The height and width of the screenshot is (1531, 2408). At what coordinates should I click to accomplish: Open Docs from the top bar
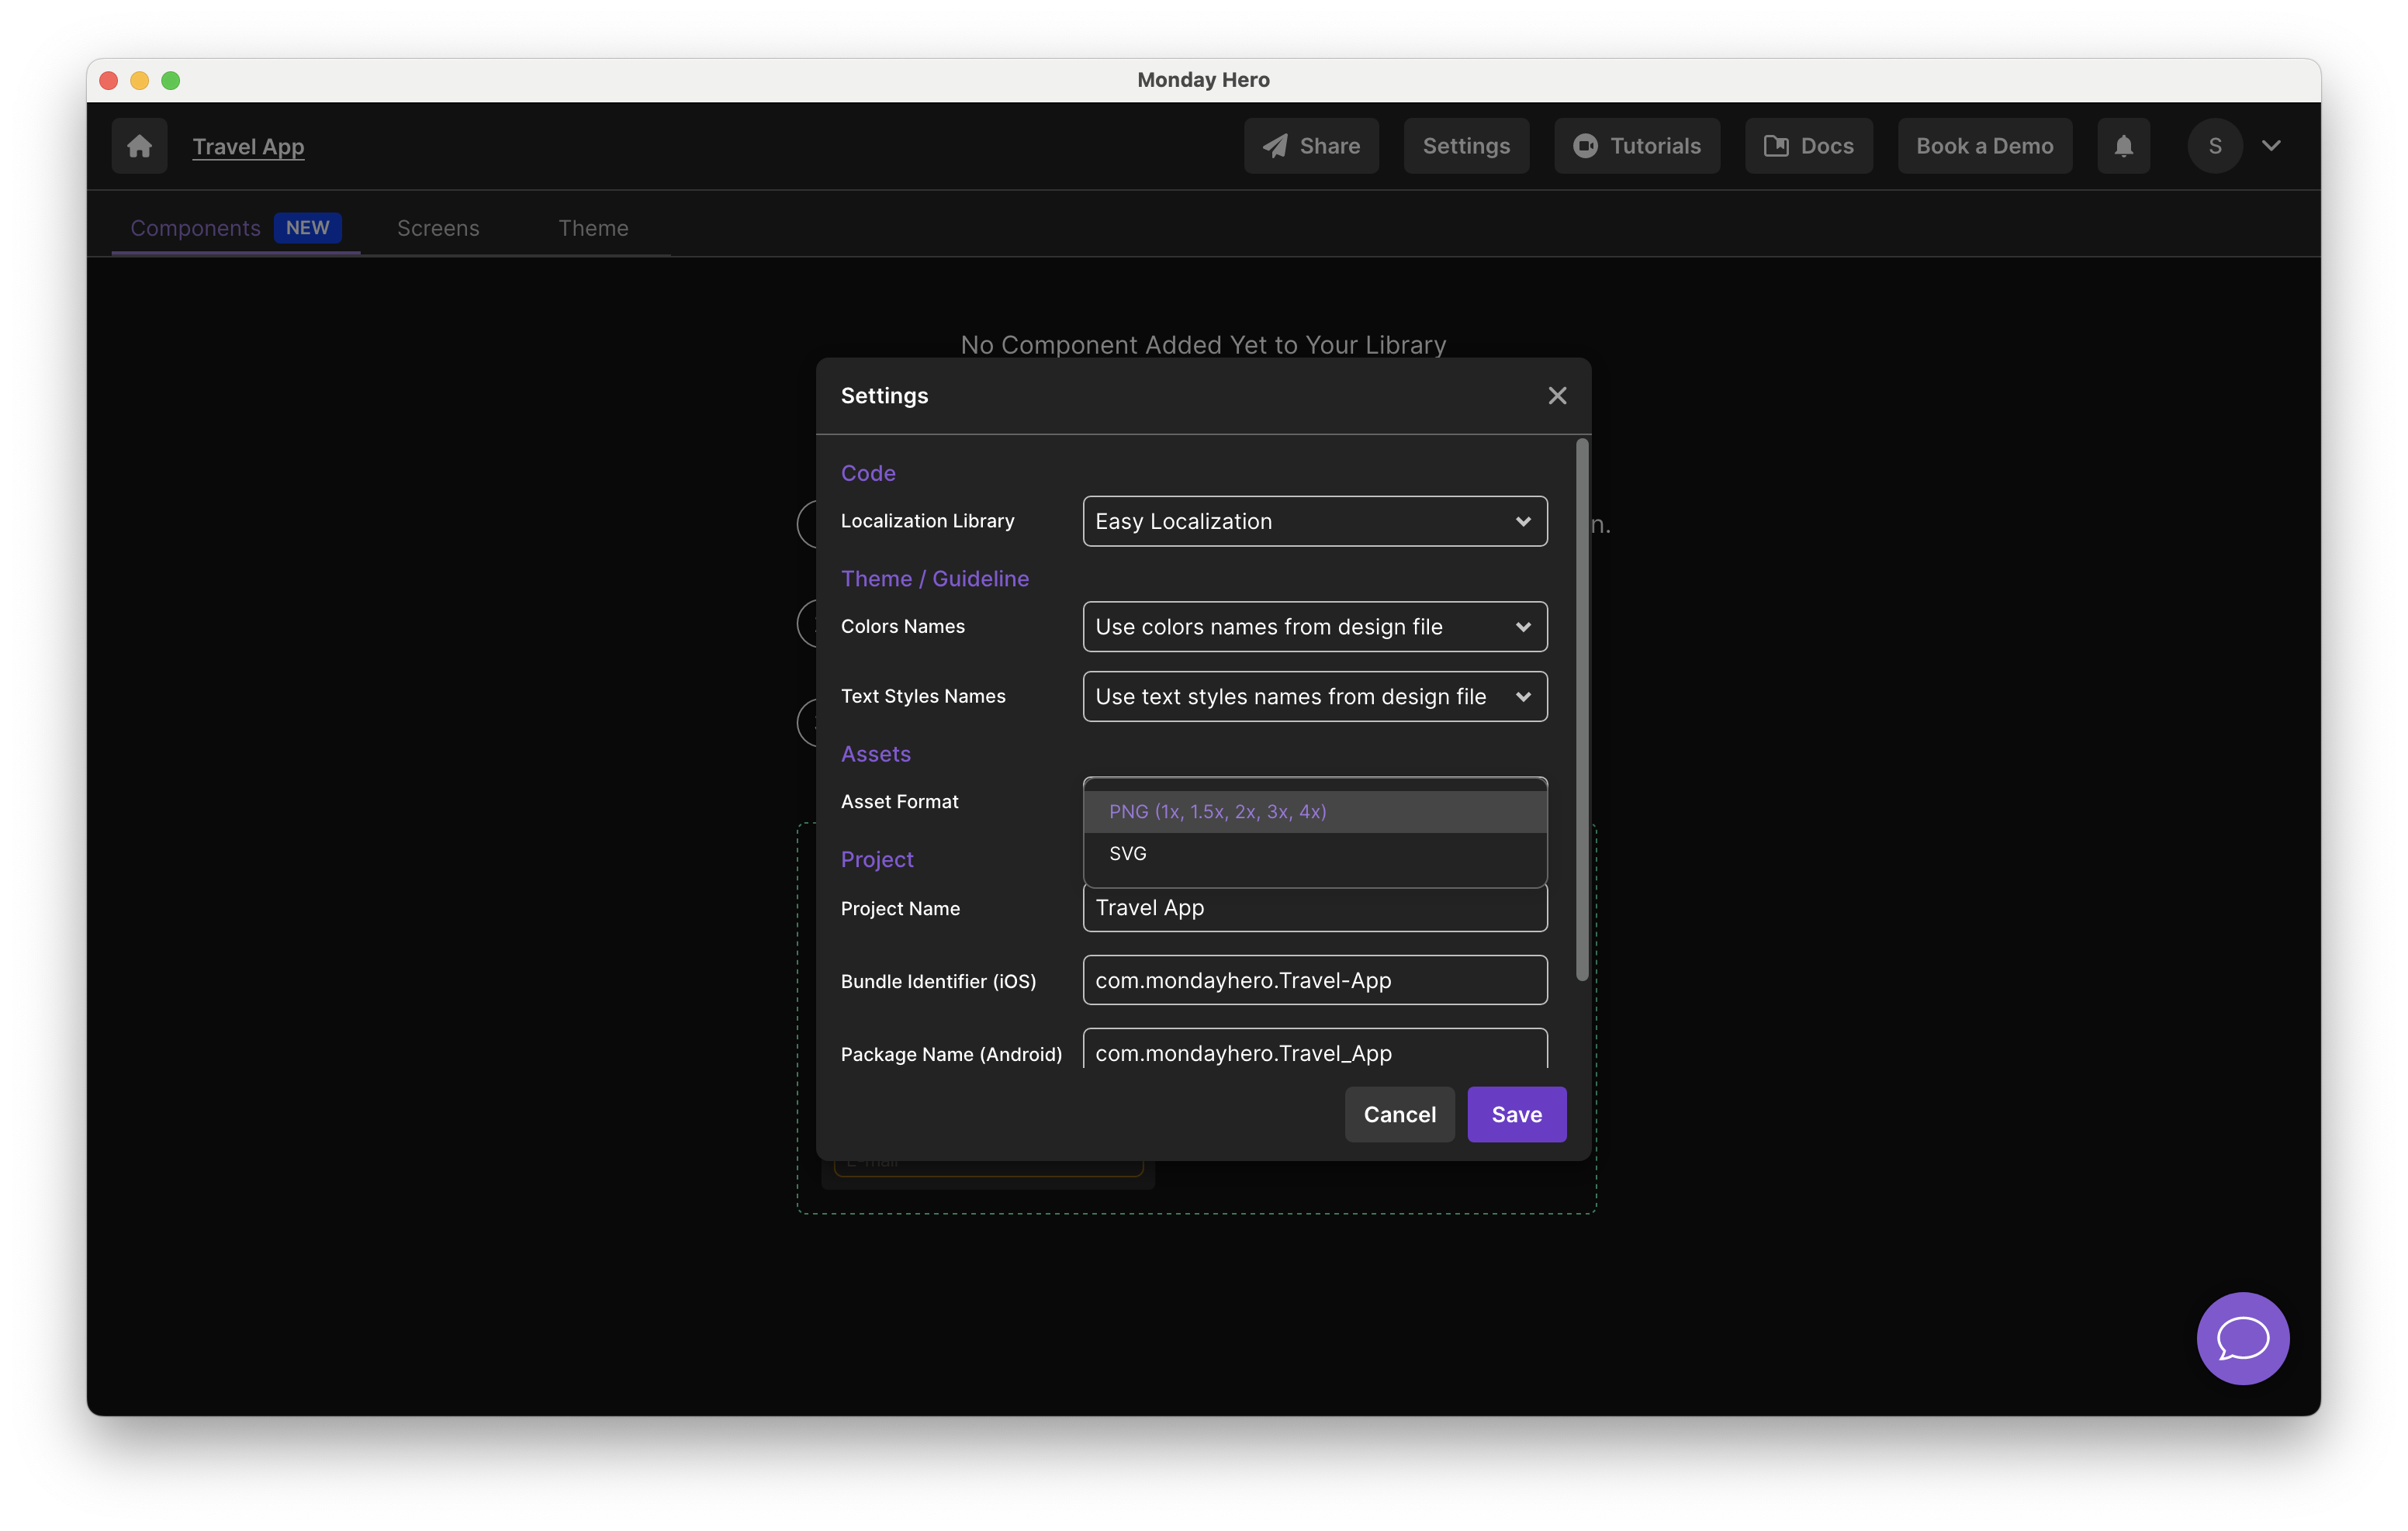coord(1808,146)
